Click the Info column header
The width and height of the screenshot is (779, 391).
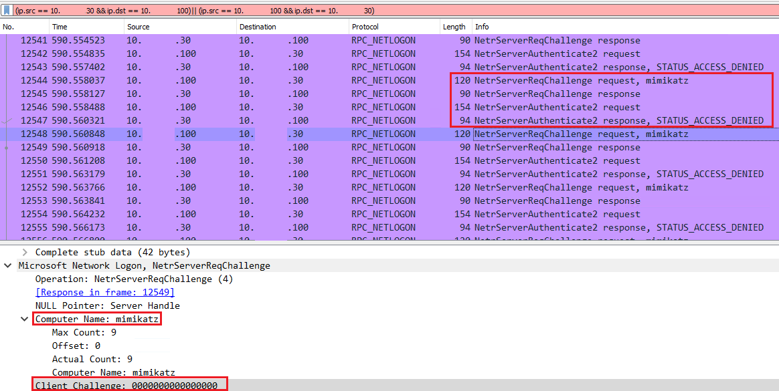tap(625, 27)
